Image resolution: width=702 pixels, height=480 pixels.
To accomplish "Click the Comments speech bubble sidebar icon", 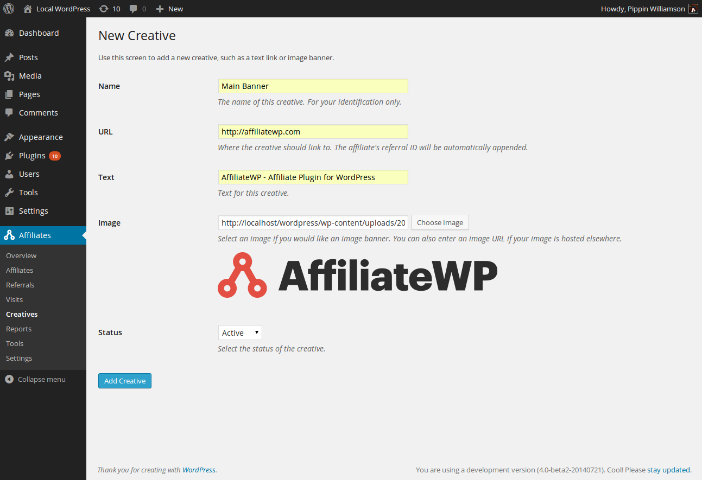I will point(9,113).
